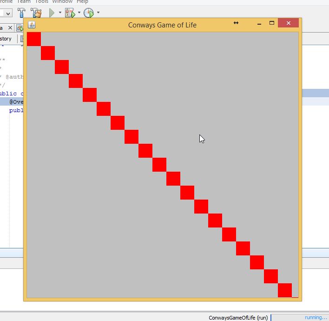329x321 pixels.
Task: Click the Clean and Build broom icon
Action: (36, 13)
